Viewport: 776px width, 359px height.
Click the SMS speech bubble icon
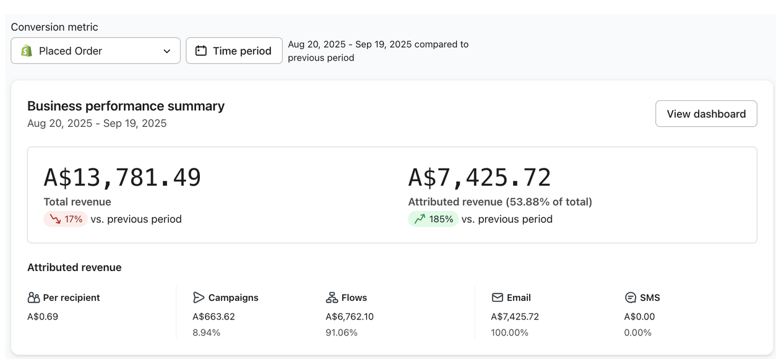631,298
